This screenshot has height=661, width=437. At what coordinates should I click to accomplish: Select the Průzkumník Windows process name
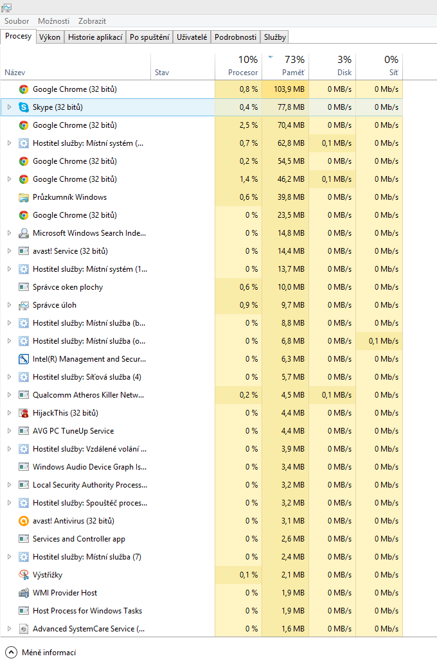point(69,197)
